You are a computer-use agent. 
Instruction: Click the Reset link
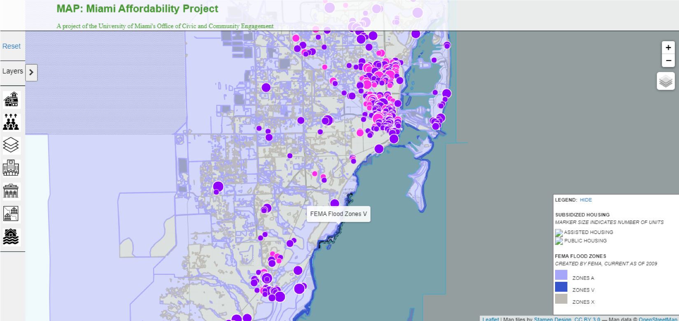[x=12, y=46]
